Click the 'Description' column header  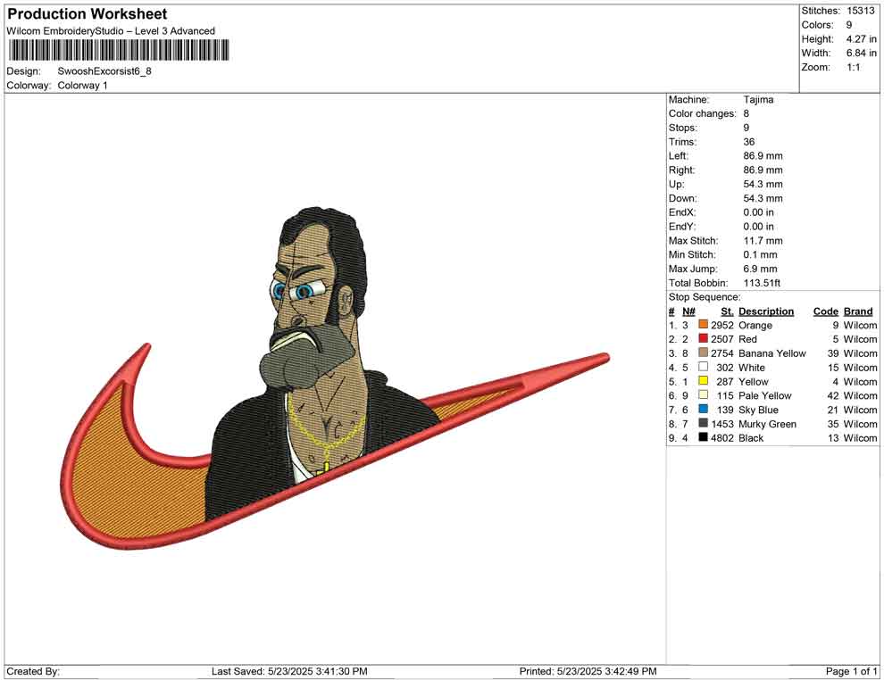[x=766, y=311]
